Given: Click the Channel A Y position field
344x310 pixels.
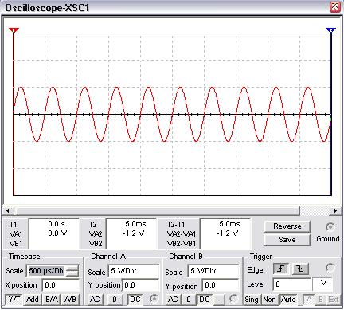Looking at the screenshot, I should coord(140,285).
